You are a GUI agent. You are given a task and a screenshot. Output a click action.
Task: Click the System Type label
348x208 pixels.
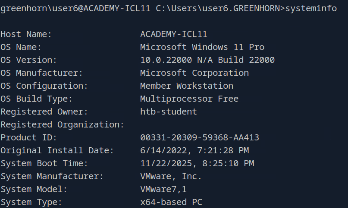click(31, 202)
